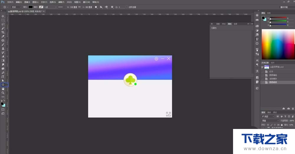This screenshot has height=154, width=295.
Task: Select the Path Selection tool
Action: point(3,81)
